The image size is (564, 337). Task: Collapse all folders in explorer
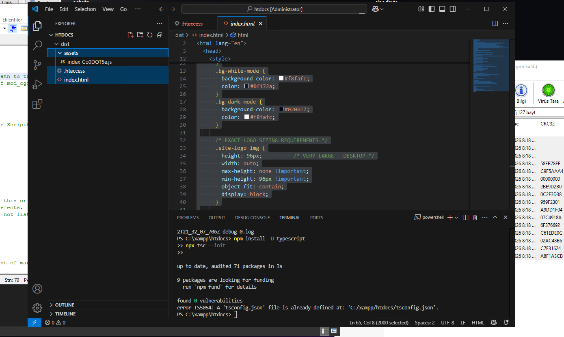(x=160, y=35)
